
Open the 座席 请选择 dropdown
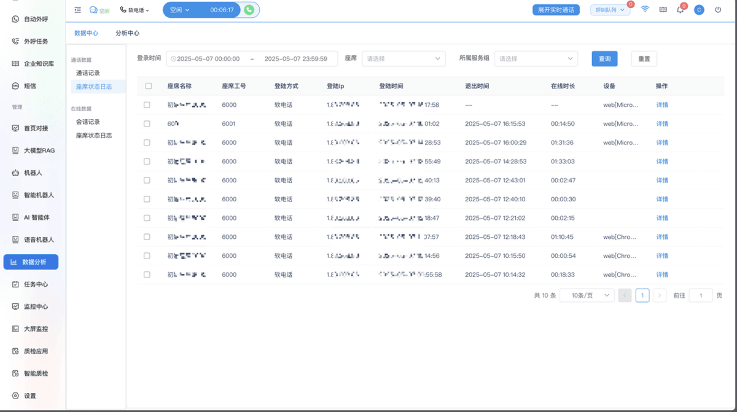tap(404, 59)
